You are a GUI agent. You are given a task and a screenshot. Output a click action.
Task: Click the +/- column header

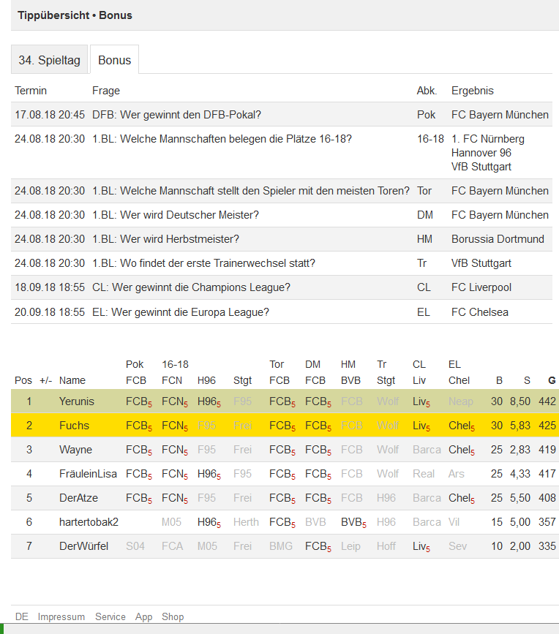tap(45, 380)
